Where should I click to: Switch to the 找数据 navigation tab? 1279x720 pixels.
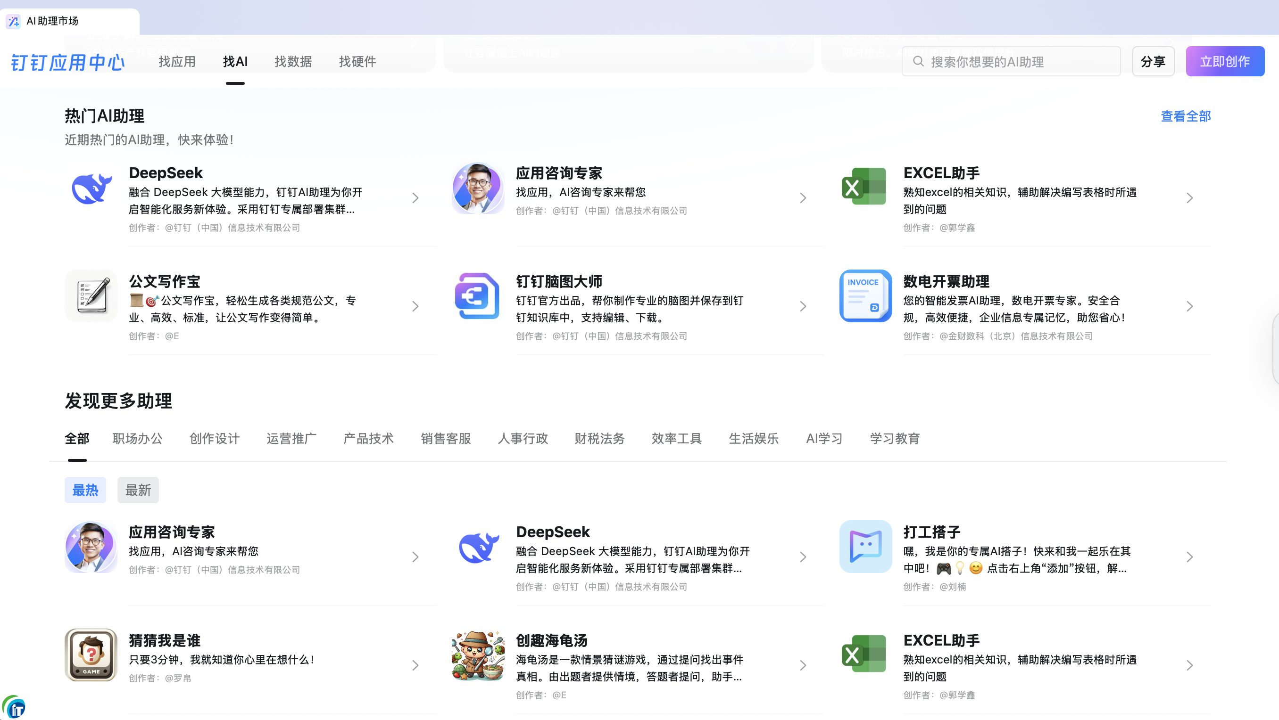(x=293, y=62)
